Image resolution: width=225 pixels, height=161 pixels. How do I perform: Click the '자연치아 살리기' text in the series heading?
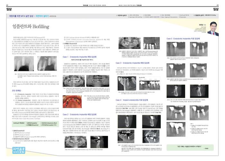[42, 16]
